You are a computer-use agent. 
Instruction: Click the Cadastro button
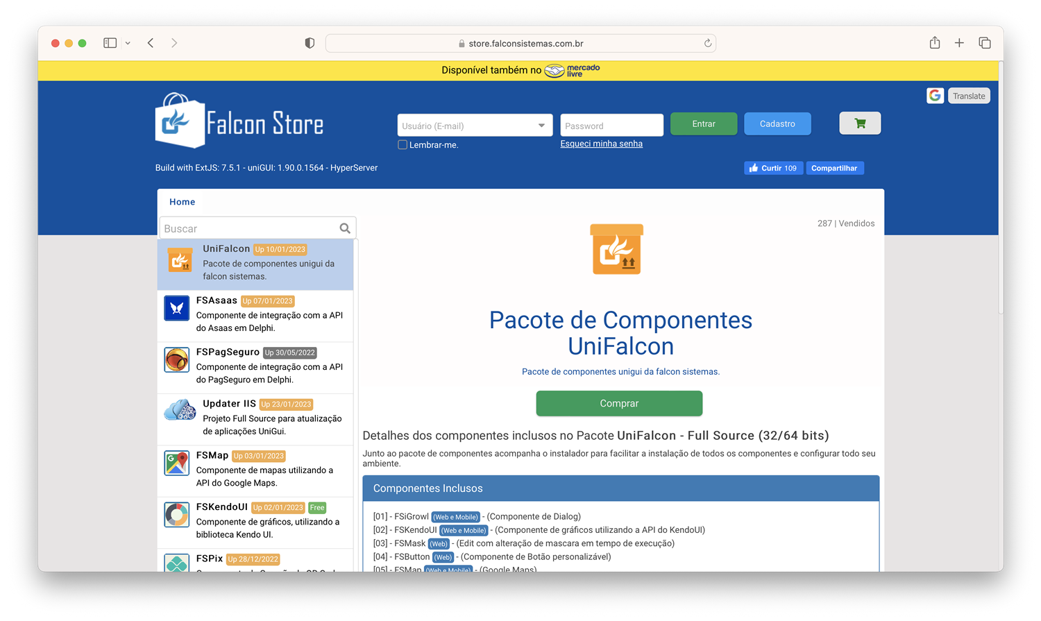click(x=777, y=124)
